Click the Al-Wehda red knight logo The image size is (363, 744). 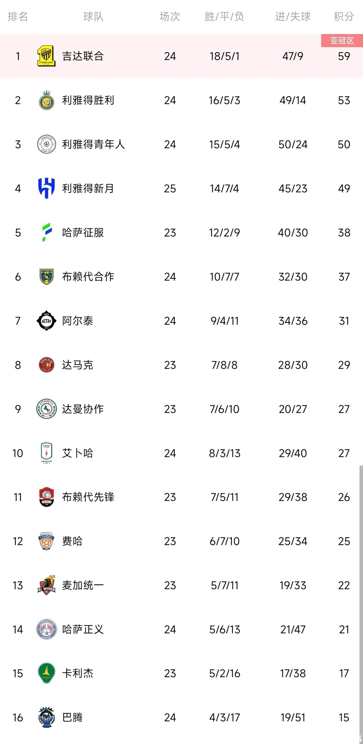pos(46,585)
